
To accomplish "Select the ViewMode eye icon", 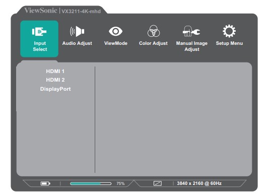I will click(115, 31).
